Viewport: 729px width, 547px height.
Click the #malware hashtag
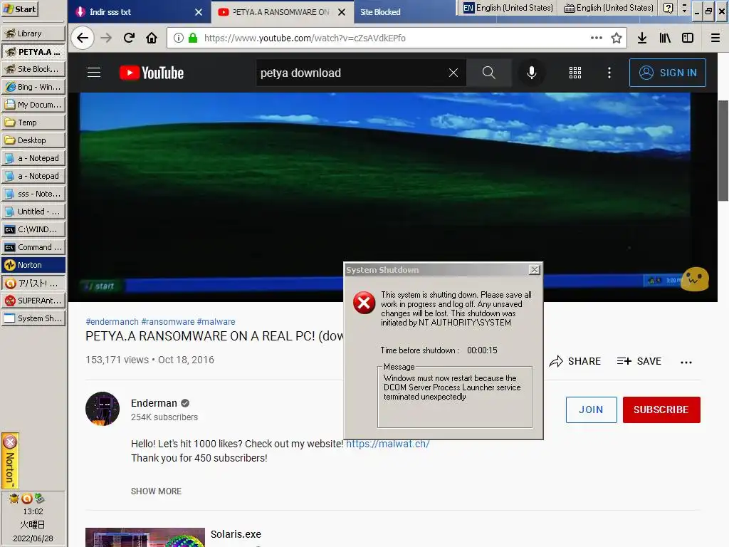click(x=216, y=321)
